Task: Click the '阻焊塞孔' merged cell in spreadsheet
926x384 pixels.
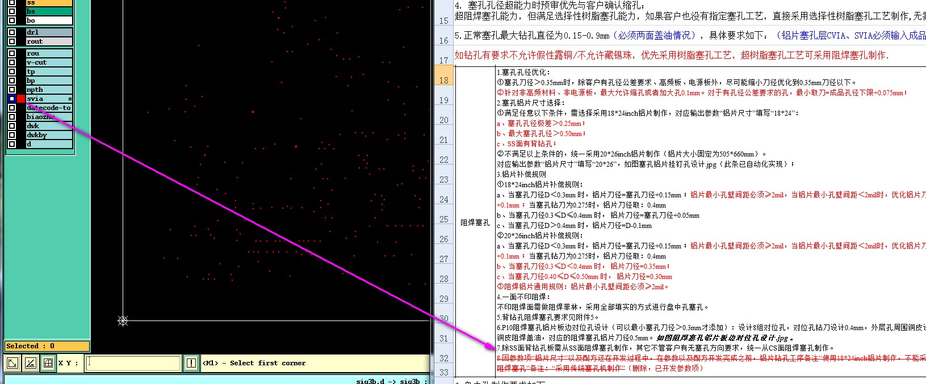Action: point(475,222)
